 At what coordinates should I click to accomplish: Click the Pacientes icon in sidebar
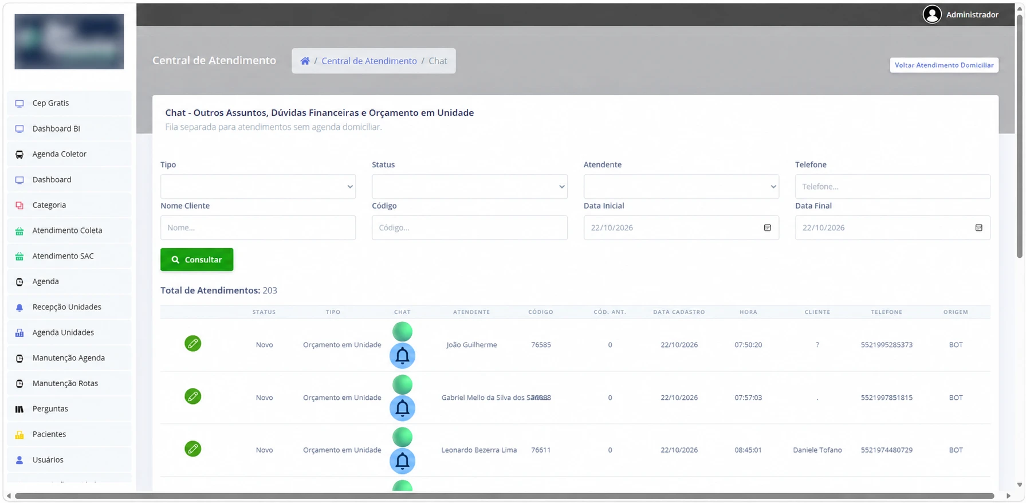[x=19, y=434]
